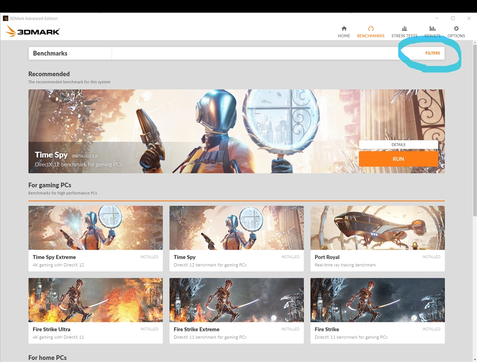
Task: Click '4K gaming with DirectX 12' text
Action: click(x=58, y=265)
